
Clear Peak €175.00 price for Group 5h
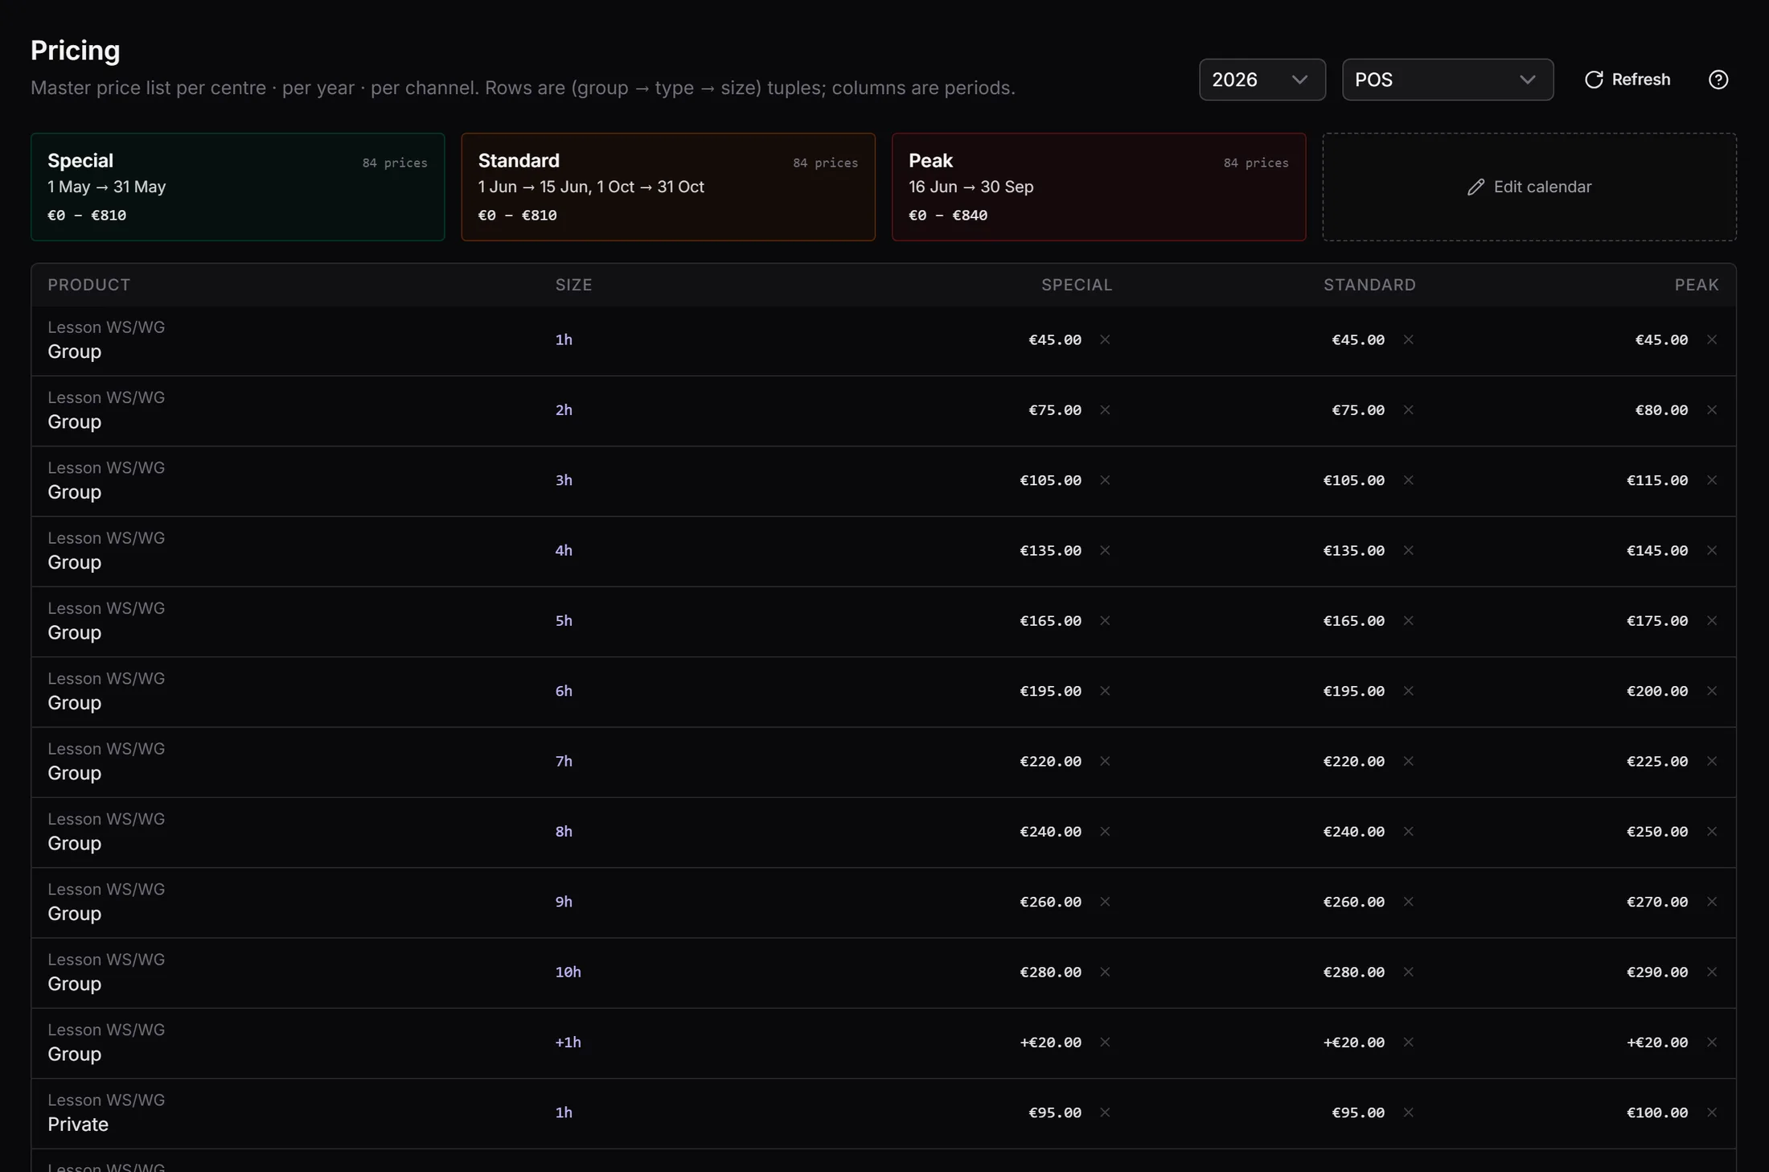click(1711, 621)
